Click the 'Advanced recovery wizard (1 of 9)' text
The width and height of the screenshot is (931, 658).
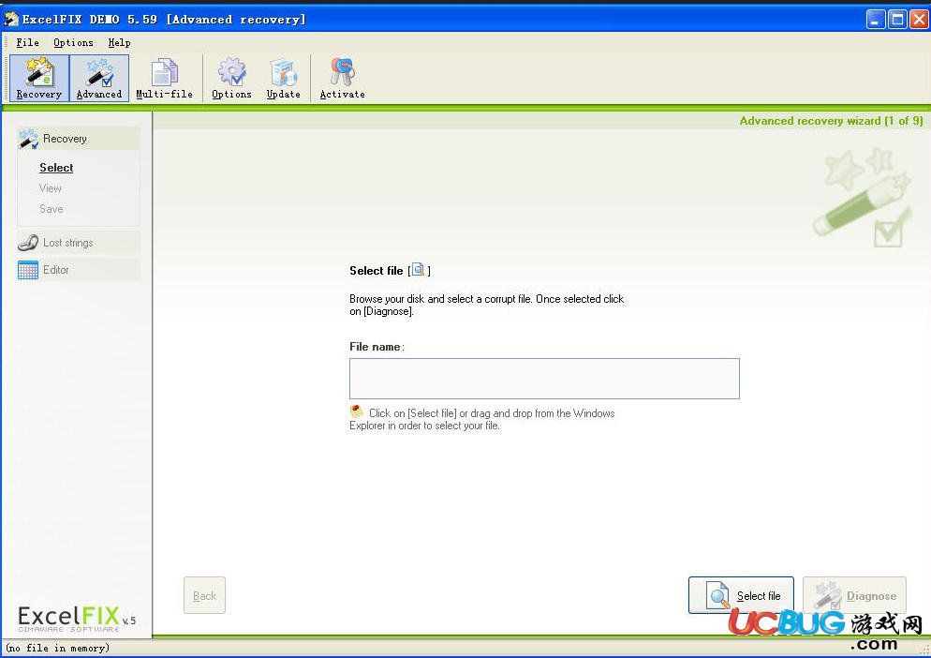click(x=831, y=121)
